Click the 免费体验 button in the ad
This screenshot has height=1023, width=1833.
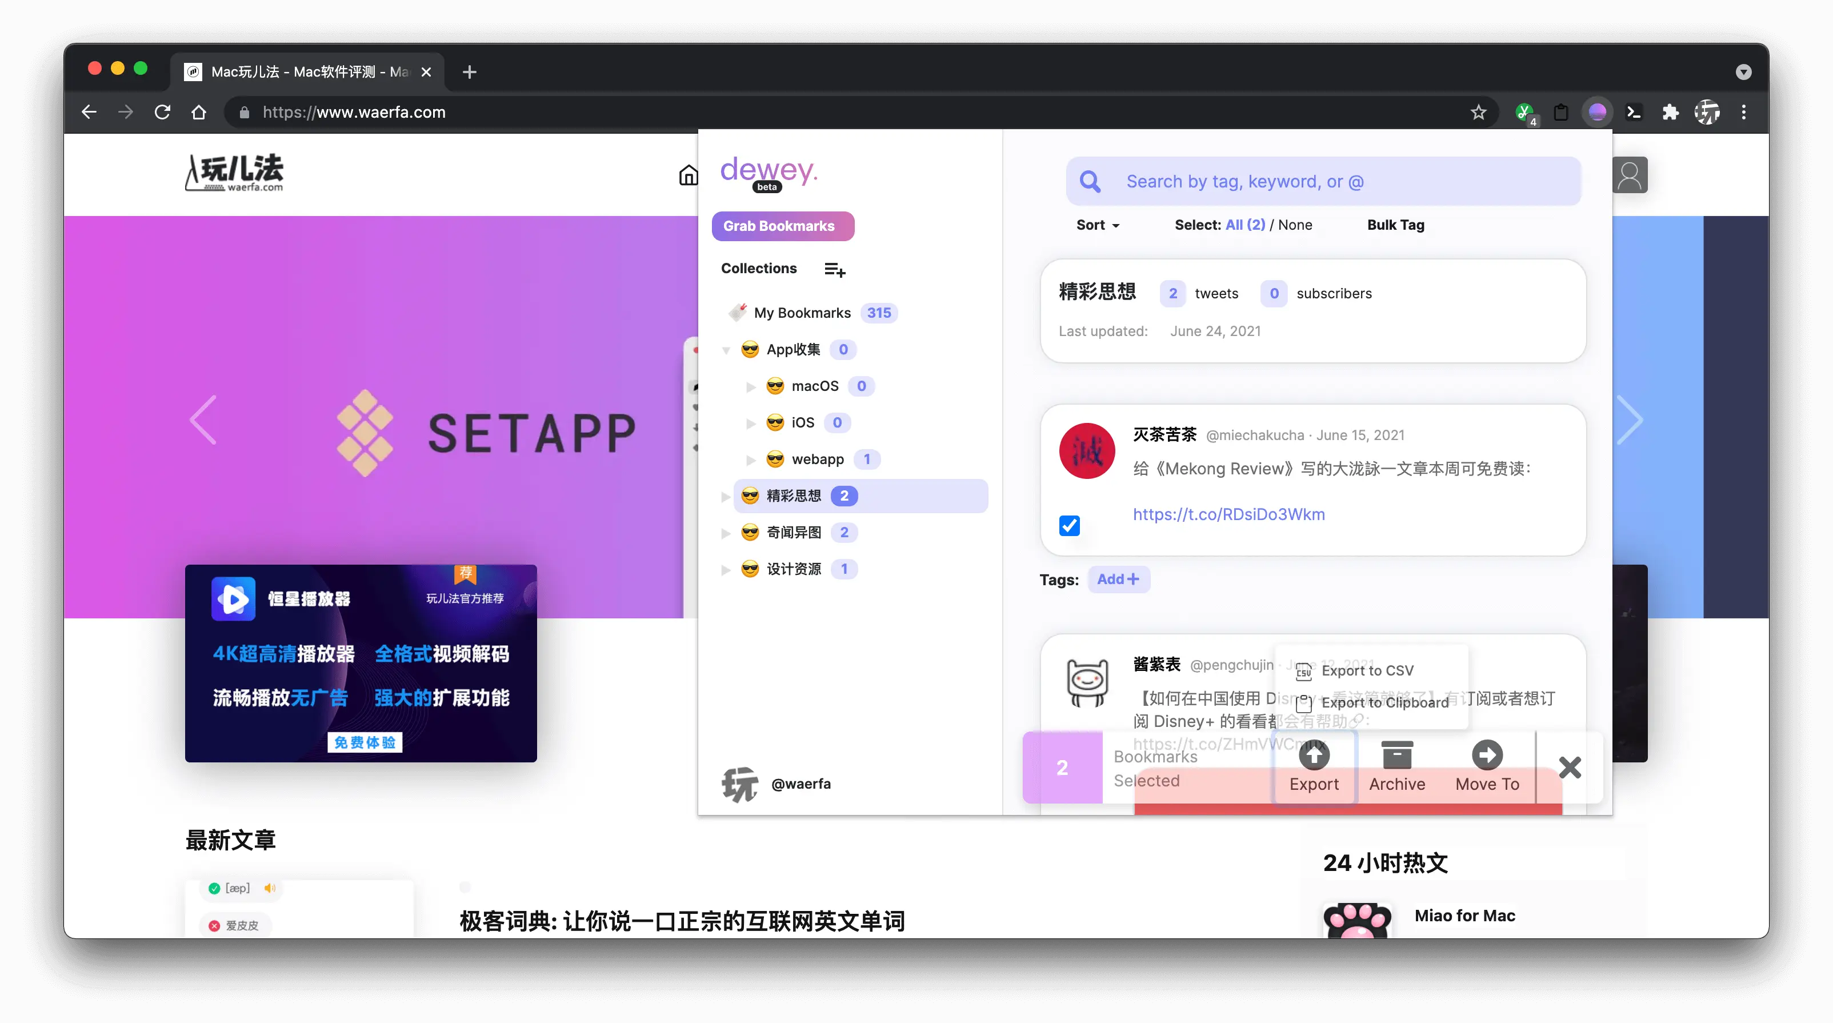[x=365, y=742]
